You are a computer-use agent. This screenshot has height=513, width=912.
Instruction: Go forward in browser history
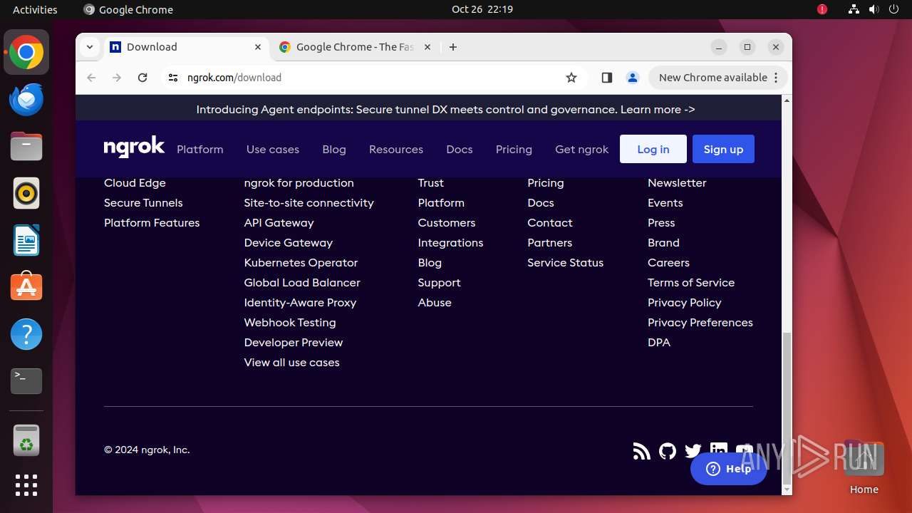click(117, 78)
